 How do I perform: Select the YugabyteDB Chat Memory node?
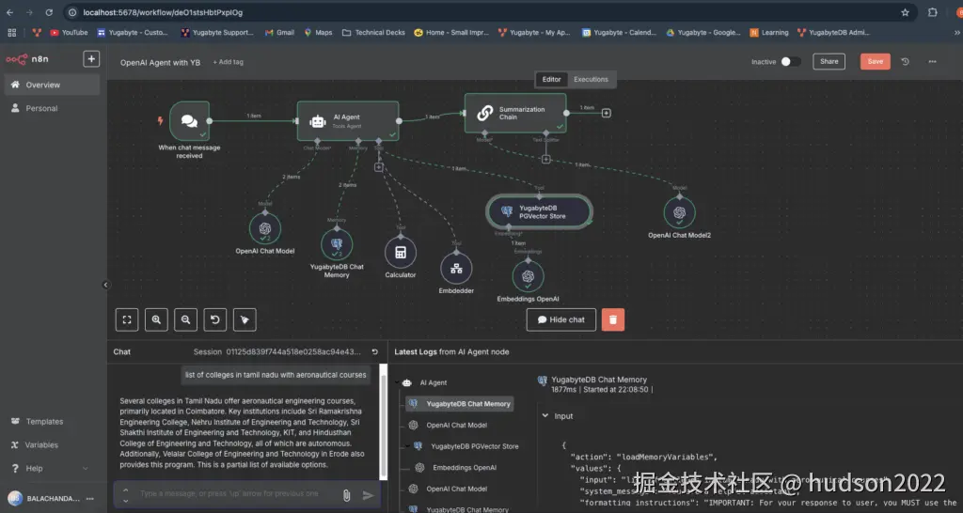coord(337,244)
